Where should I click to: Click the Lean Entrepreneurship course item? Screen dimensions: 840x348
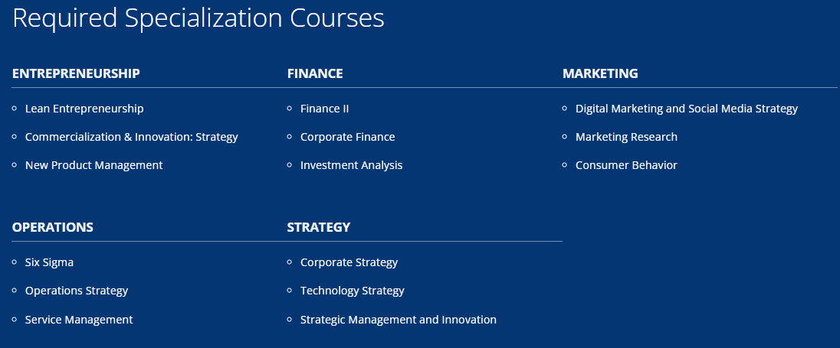pyautogui.click(x=84, y=109)
